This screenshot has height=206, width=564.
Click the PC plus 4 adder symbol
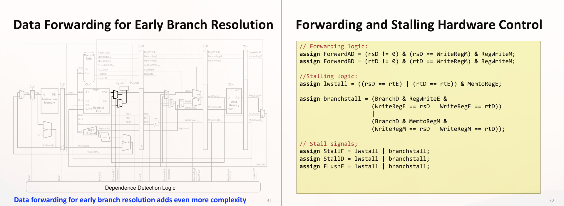point(47,129)
